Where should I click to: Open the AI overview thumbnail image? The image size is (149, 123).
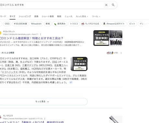(x=79, y=64)
